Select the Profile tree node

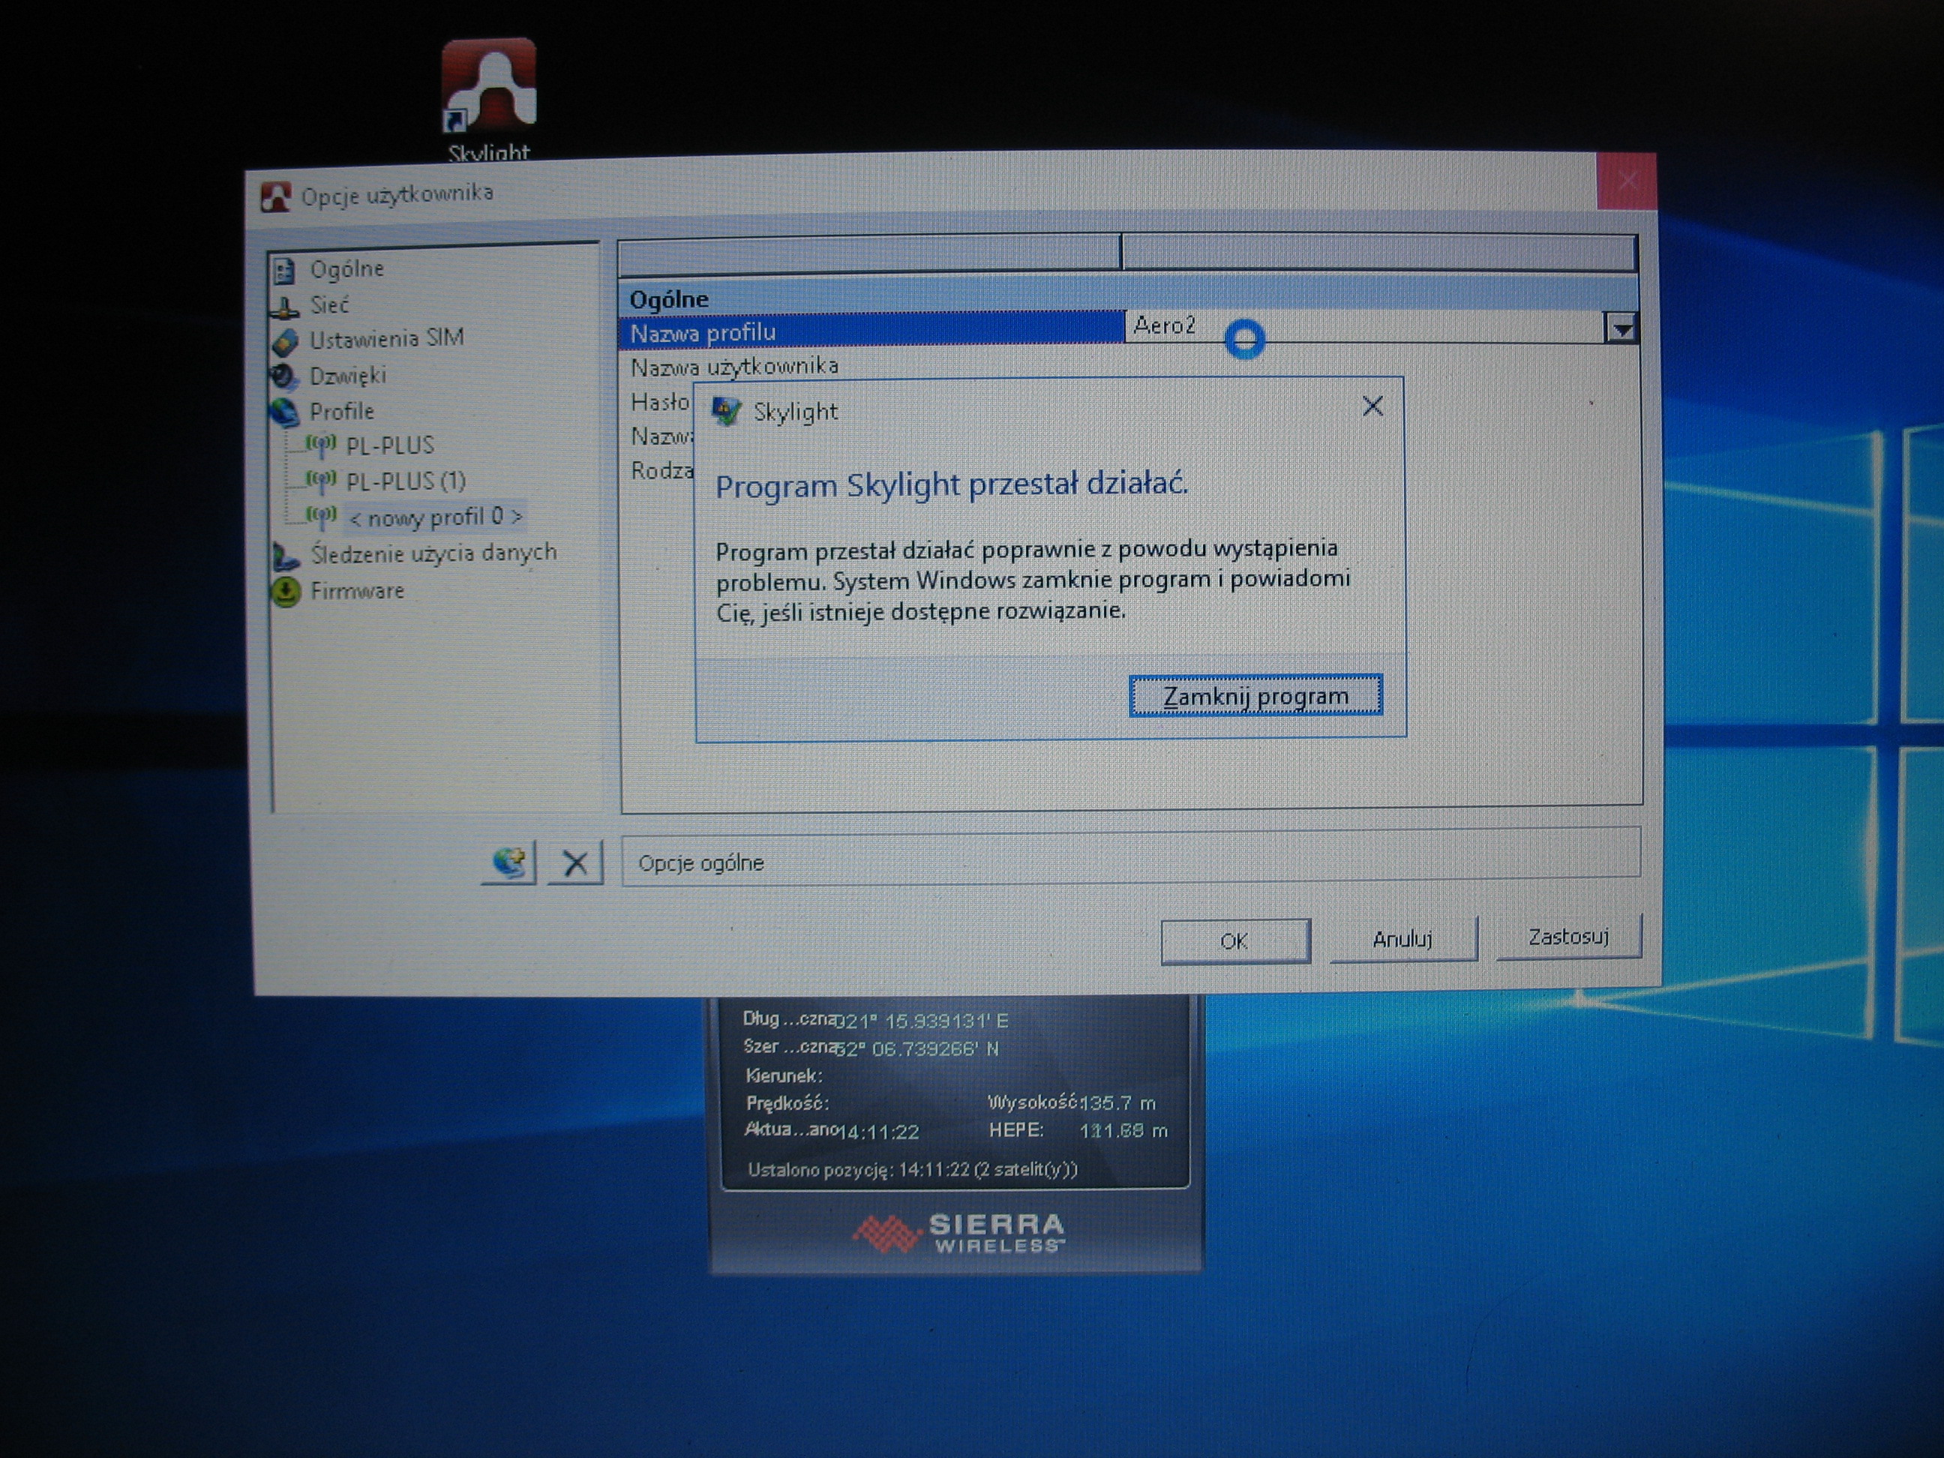point(341,411)
